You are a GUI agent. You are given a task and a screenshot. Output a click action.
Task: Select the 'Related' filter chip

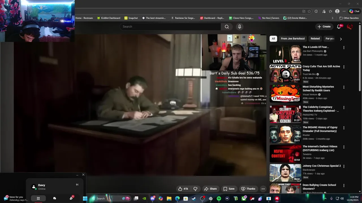(315, 39)
